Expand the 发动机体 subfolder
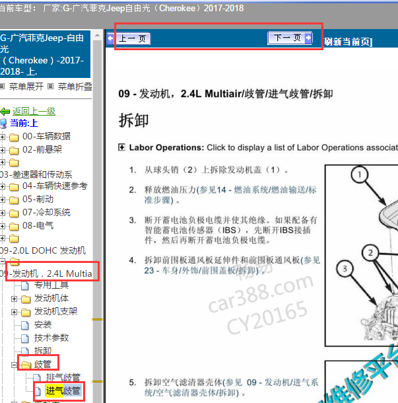Screen dimensions: 398x403 coord(14,299)
